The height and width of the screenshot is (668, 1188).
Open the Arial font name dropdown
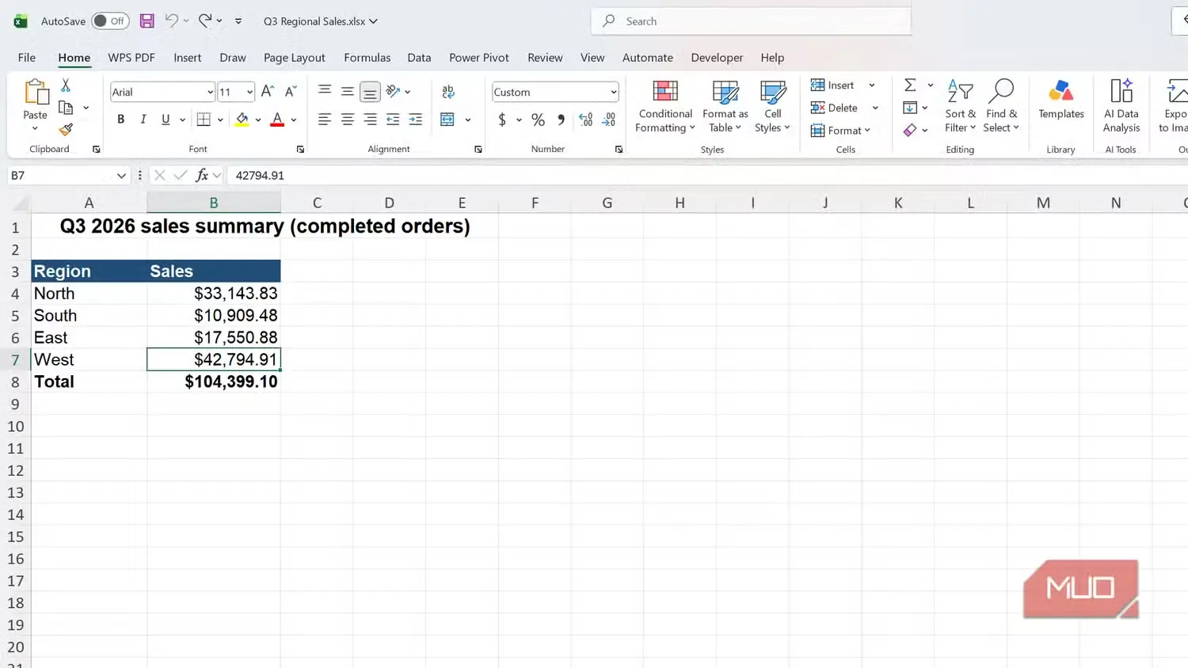pyautogui.click(x=210, y=92)
